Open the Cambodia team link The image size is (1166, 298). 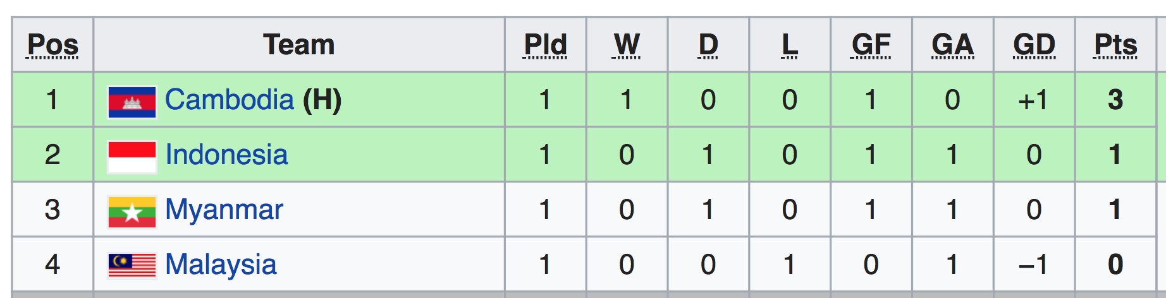coord(230,100)
